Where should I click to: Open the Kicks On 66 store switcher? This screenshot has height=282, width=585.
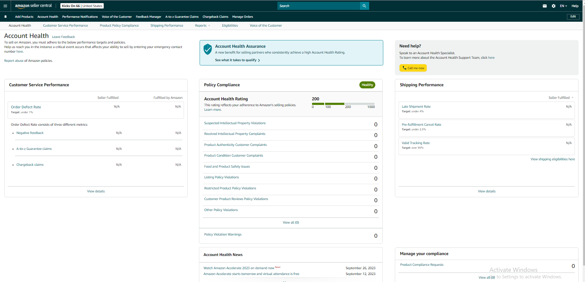tap(82, 6)
